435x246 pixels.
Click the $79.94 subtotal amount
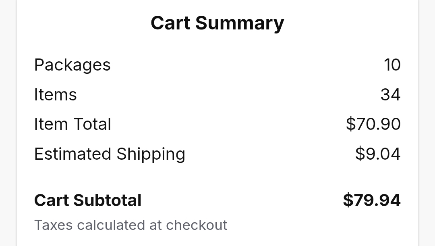click(371, 200)
